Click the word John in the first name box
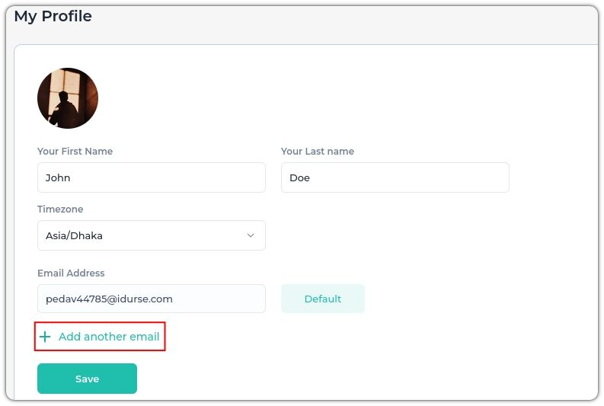This screenshot has height=406, width=604. pos(58,178)
